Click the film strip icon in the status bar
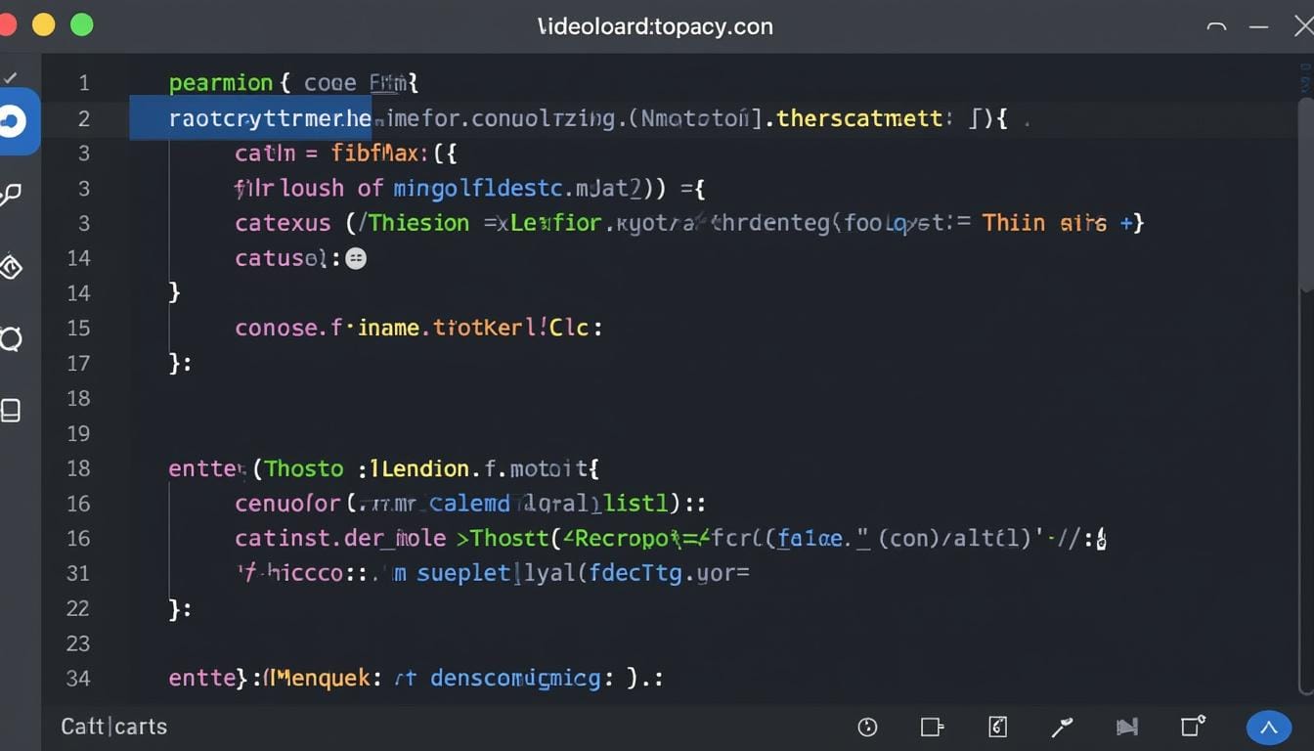 pyautogui.click(x=1126, y=728)
